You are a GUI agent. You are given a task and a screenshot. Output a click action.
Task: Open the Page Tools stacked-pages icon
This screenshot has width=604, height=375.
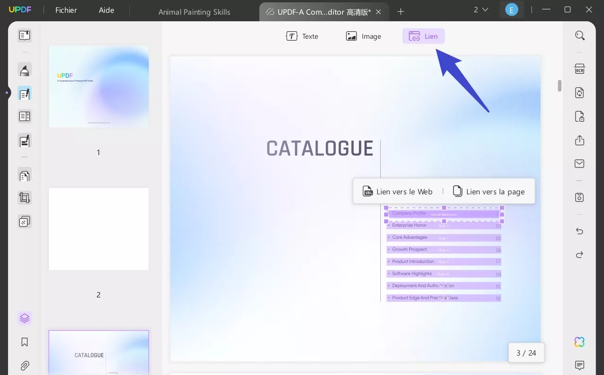[25, 221]
